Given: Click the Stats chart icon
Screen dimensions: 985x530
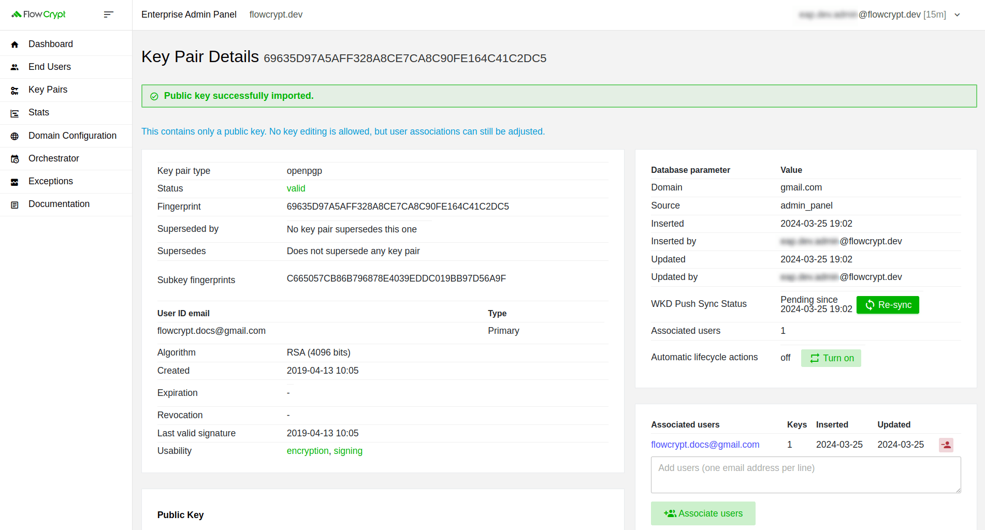Looking at the screenshot, I should 15,113.
